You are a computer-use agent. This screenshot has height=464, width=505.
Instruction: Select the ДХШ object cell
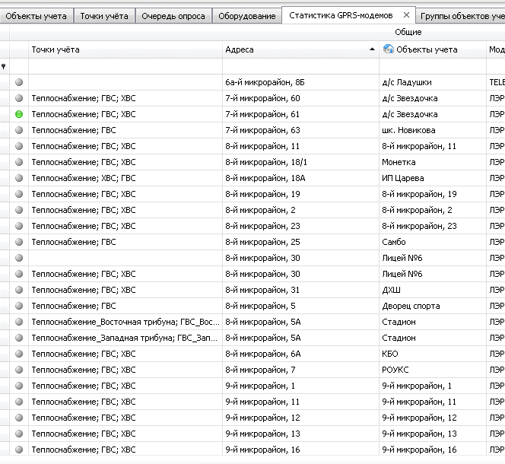433,290
